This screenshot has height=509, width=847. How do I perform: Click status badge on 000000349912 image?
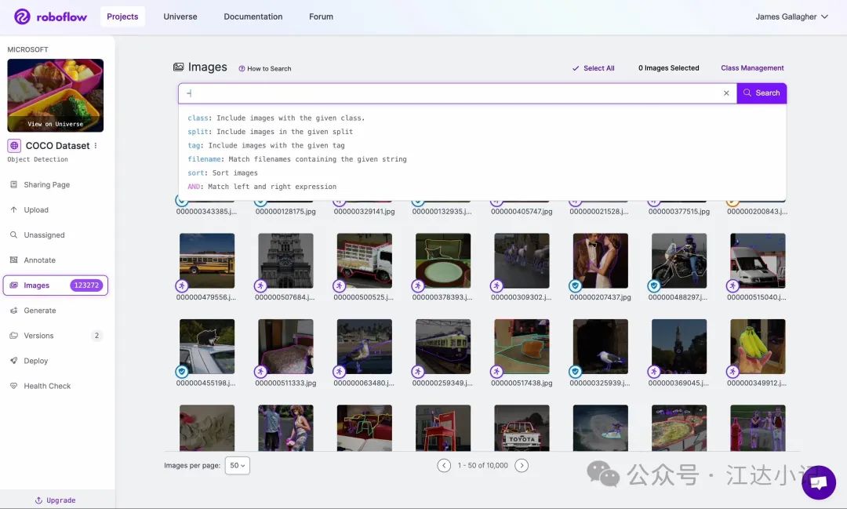click(x=732, y=371)
